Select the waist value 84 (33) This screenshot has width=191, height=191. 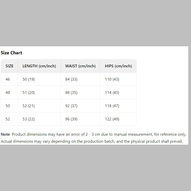(x=71, y=79)
